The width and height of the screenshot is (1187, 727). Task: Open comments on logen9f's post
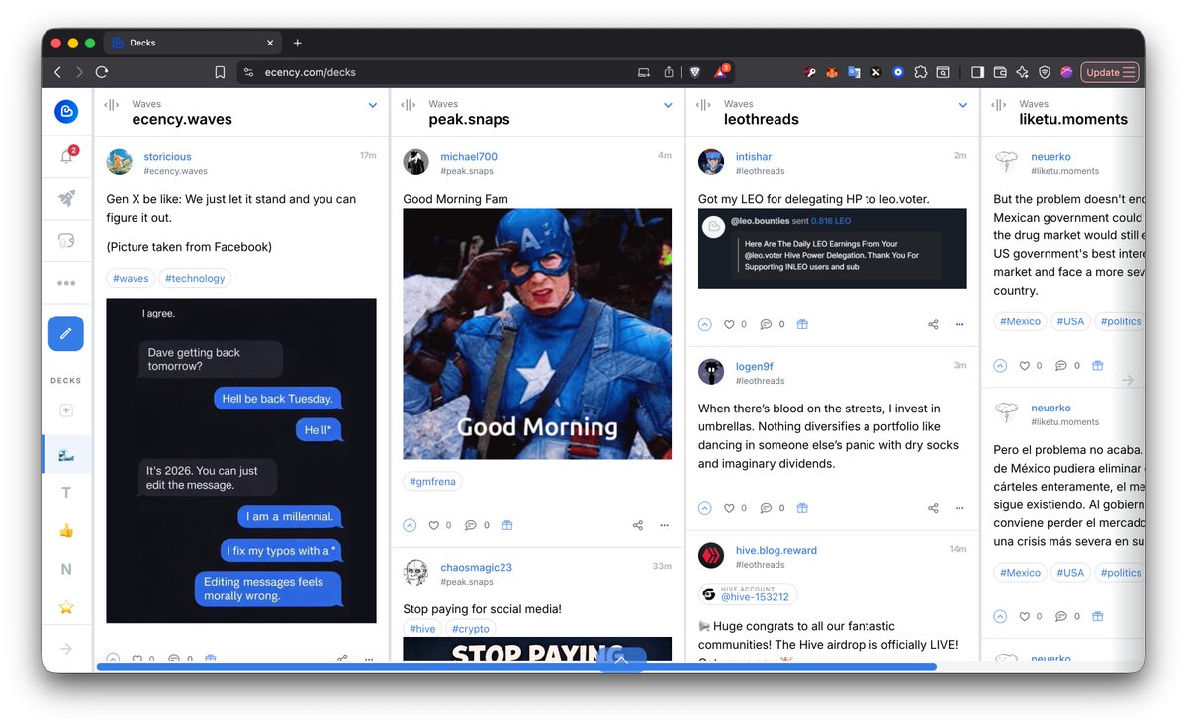point(766,508)
